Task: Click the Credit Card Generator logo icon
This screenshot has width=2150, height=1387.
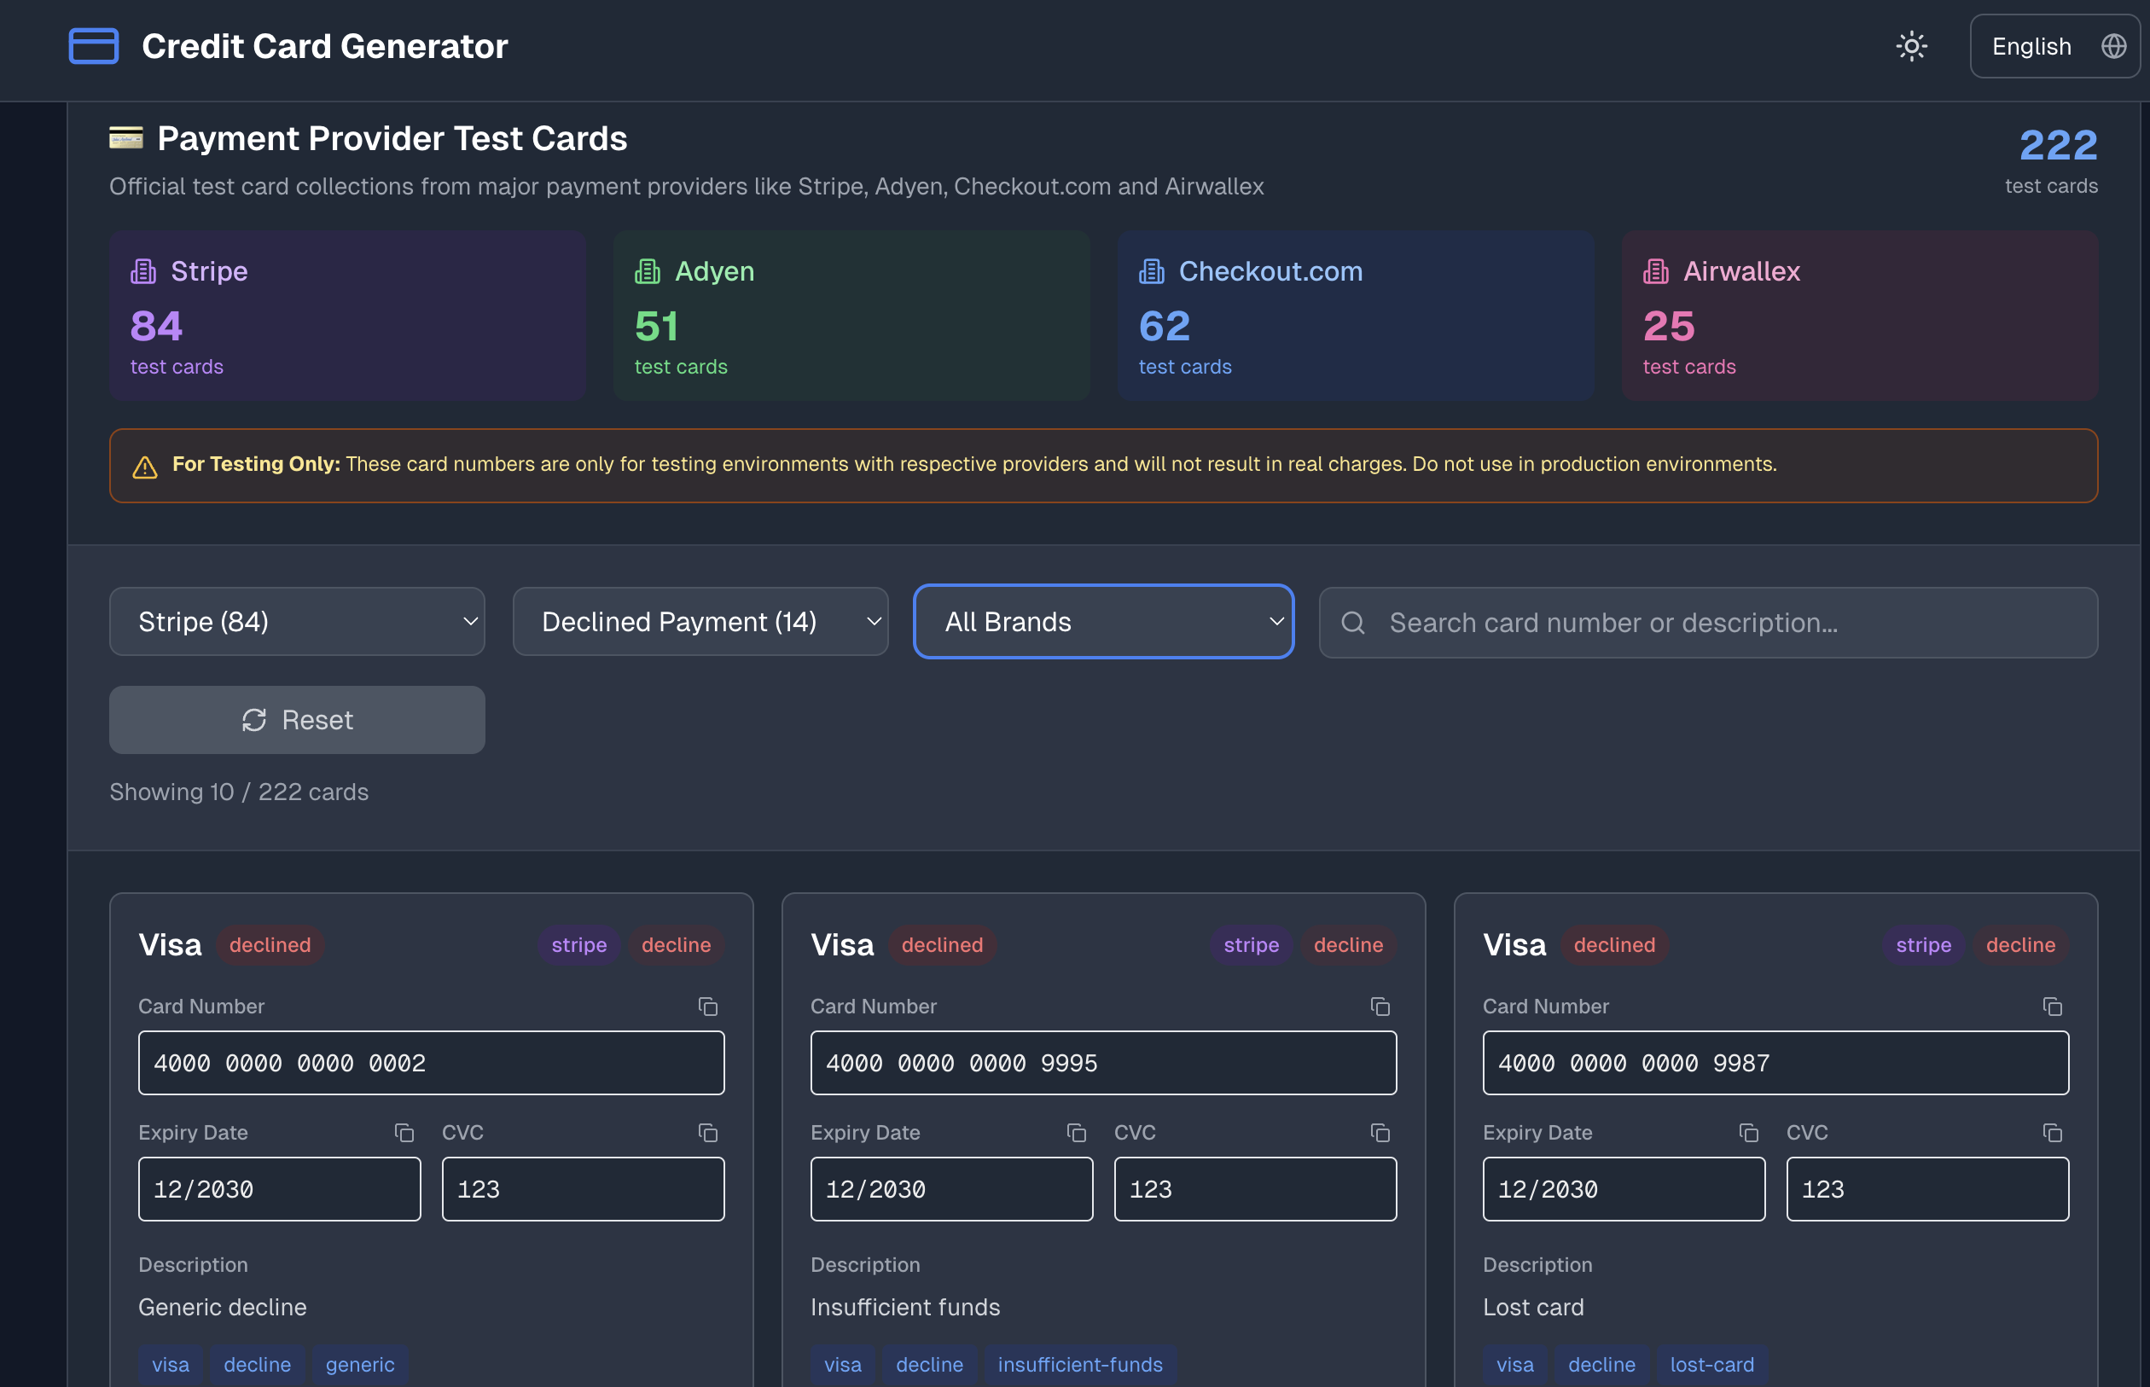Action: click(x=93, y=46)
